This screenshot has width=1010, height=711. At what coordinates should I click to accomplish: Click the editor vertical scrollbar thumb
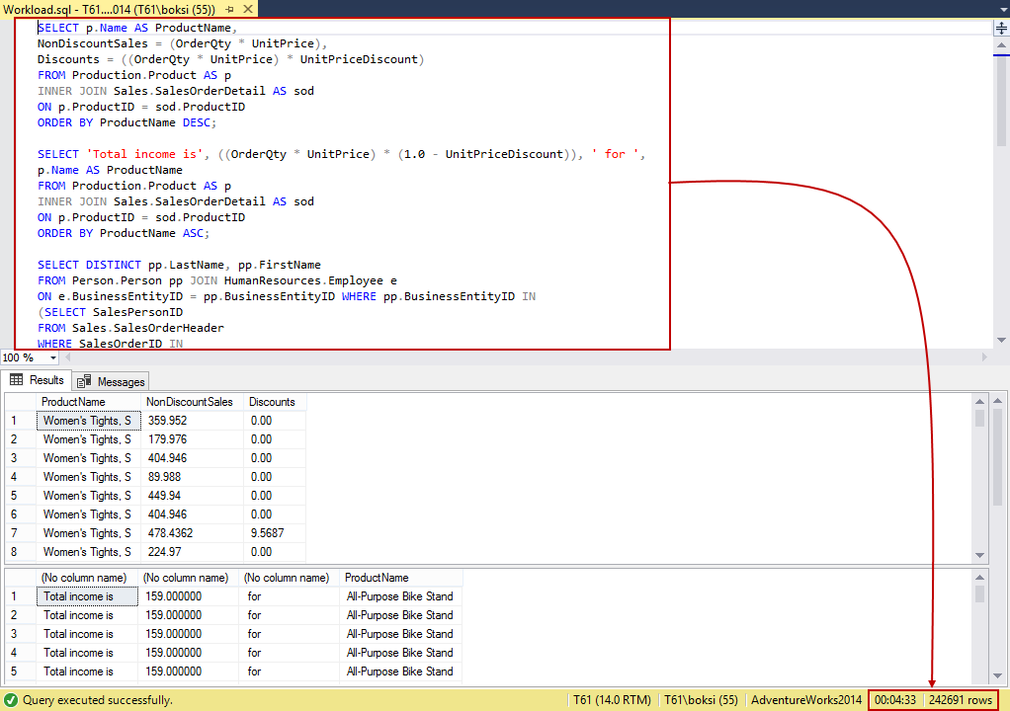click(x=1001, y=100)
